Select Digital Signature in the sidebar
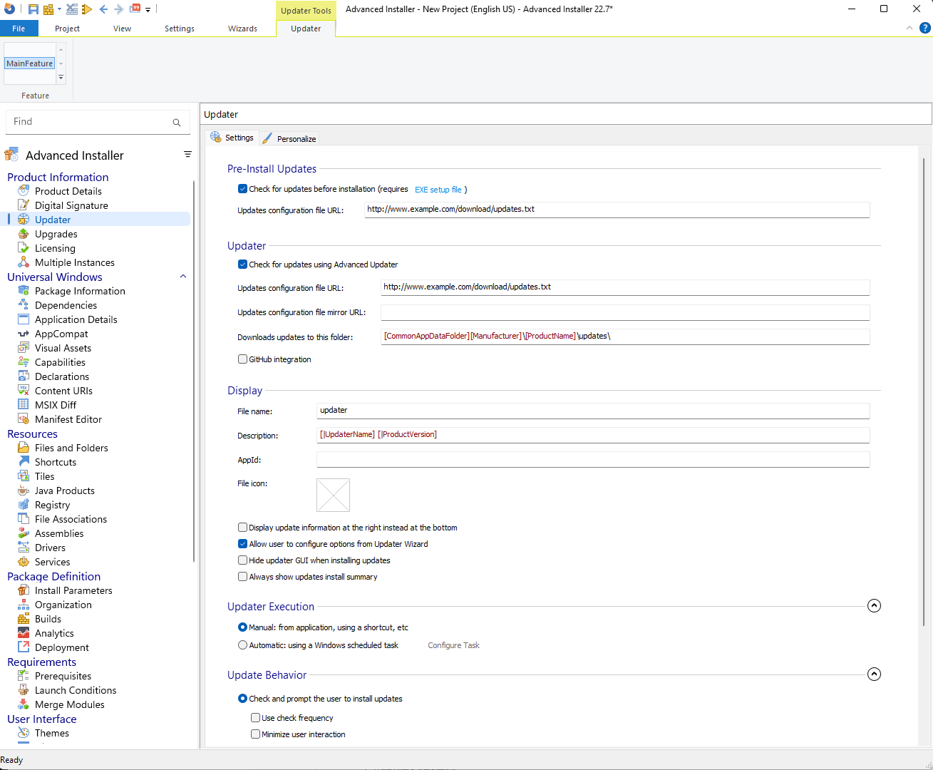Image resolution: width=933 pixels, height=770 pixels. tap(70, 205)
